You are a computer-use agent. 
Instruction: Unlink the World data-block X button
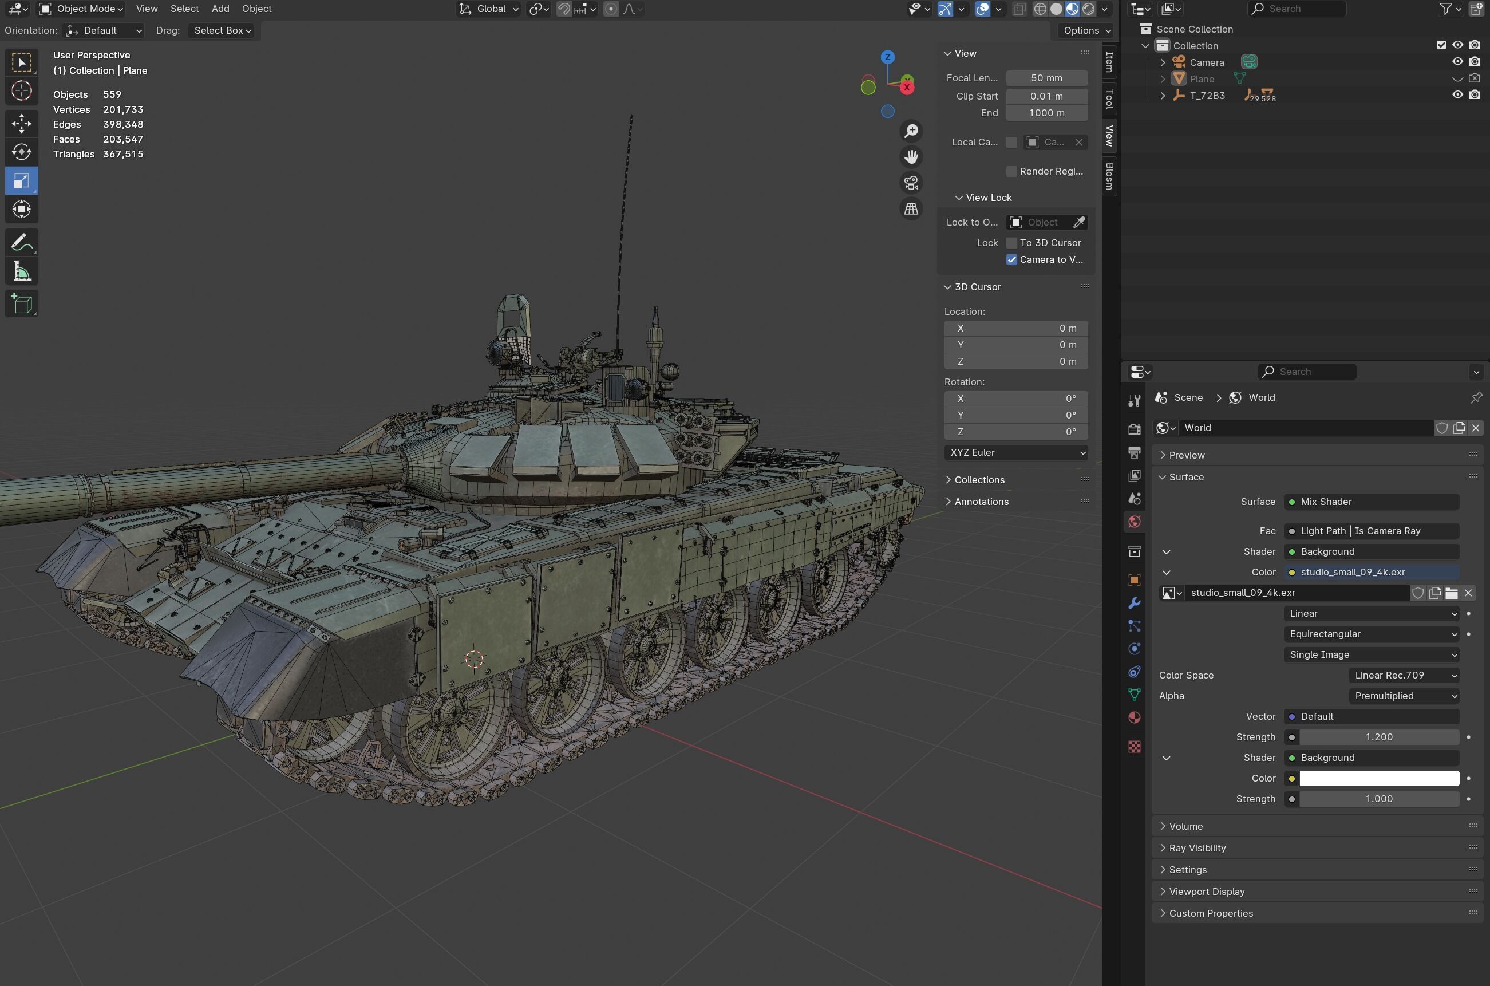[x=1476, y=428]
